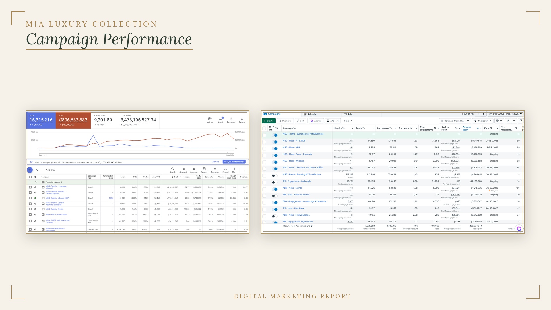Select the Impr. metric card
Viewport: 551px width, 310px height.
pyautogui.click(x=41, y=120)
